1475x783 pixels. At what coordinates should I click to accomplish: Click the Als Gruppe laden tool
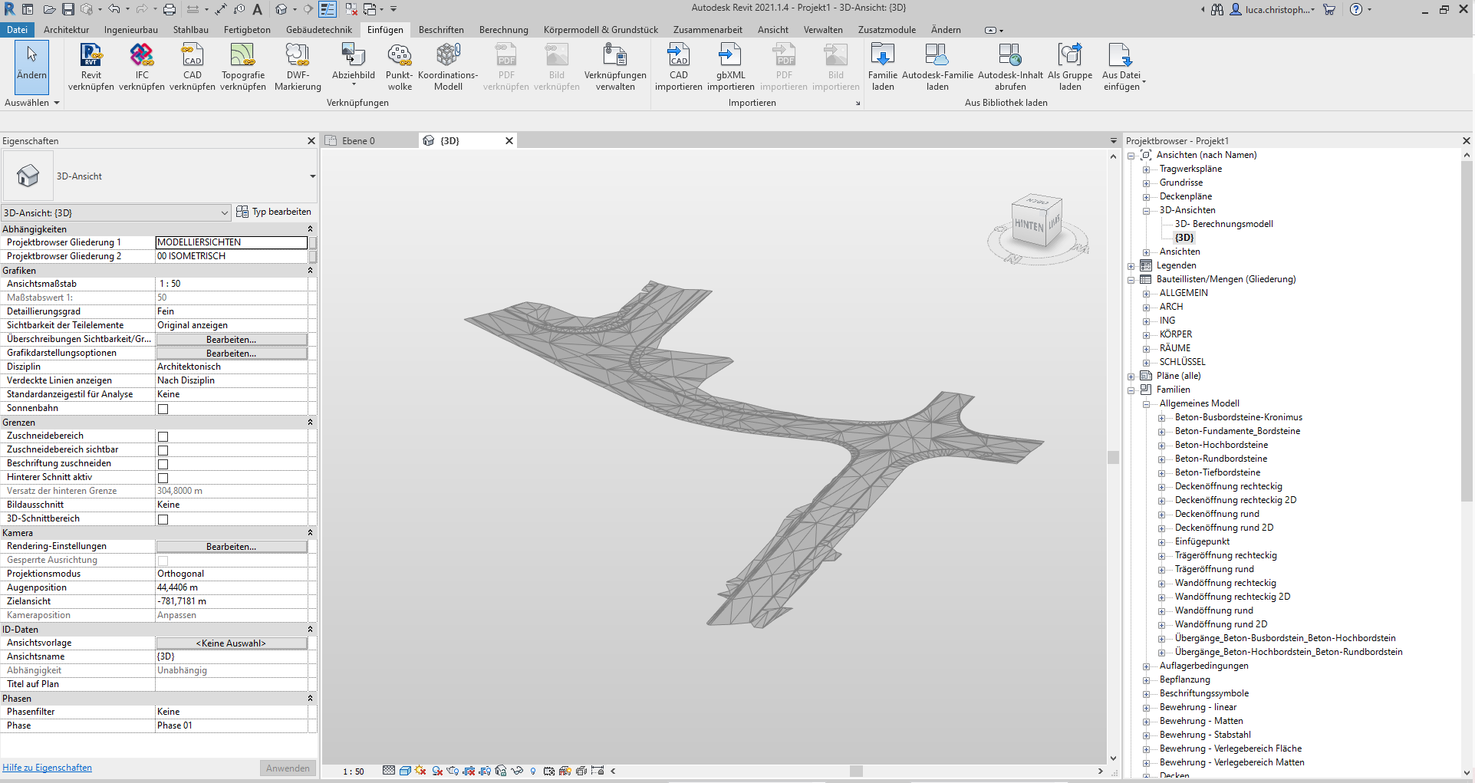coord(1070,67)
